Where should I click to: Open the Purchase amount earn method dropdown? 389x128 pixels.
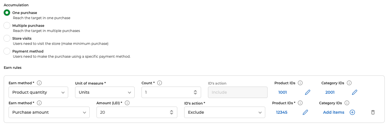49,112
